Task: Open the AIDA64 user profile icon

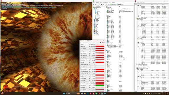Action: point(102,4)
